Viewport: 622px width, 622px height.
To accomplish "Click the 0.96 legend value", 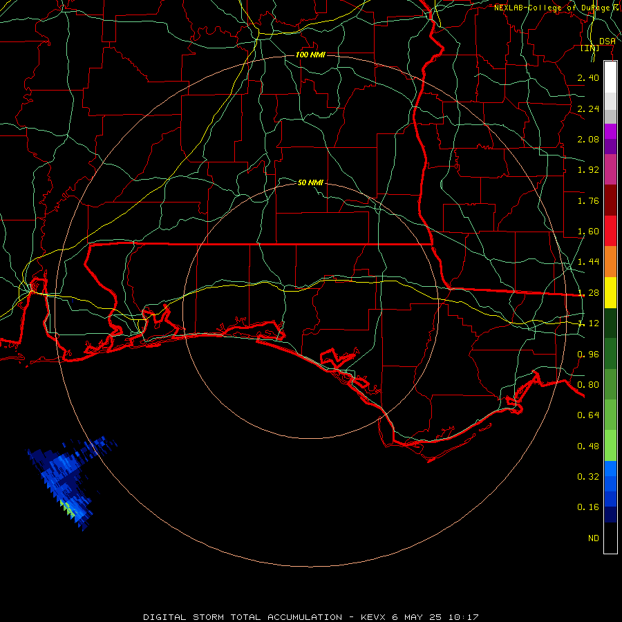I will 588,355.
